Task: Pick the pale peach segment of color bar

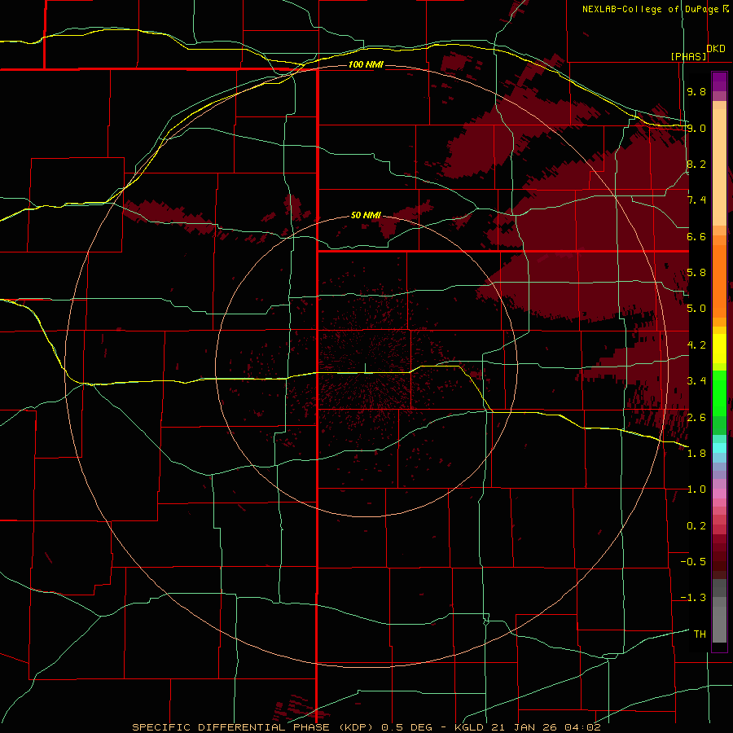Action: coord(719,167)
